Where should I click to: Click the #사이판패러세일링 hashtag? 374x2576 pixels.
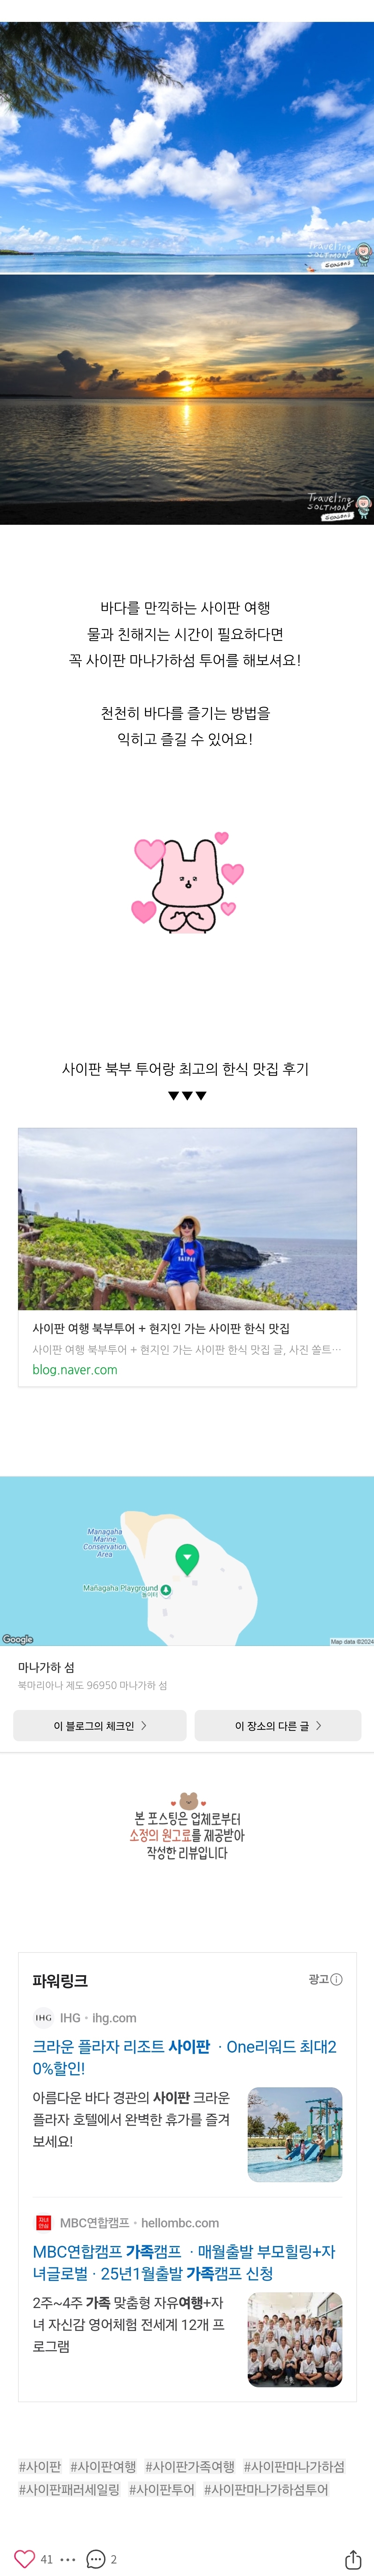click(x=69, y=2489)
